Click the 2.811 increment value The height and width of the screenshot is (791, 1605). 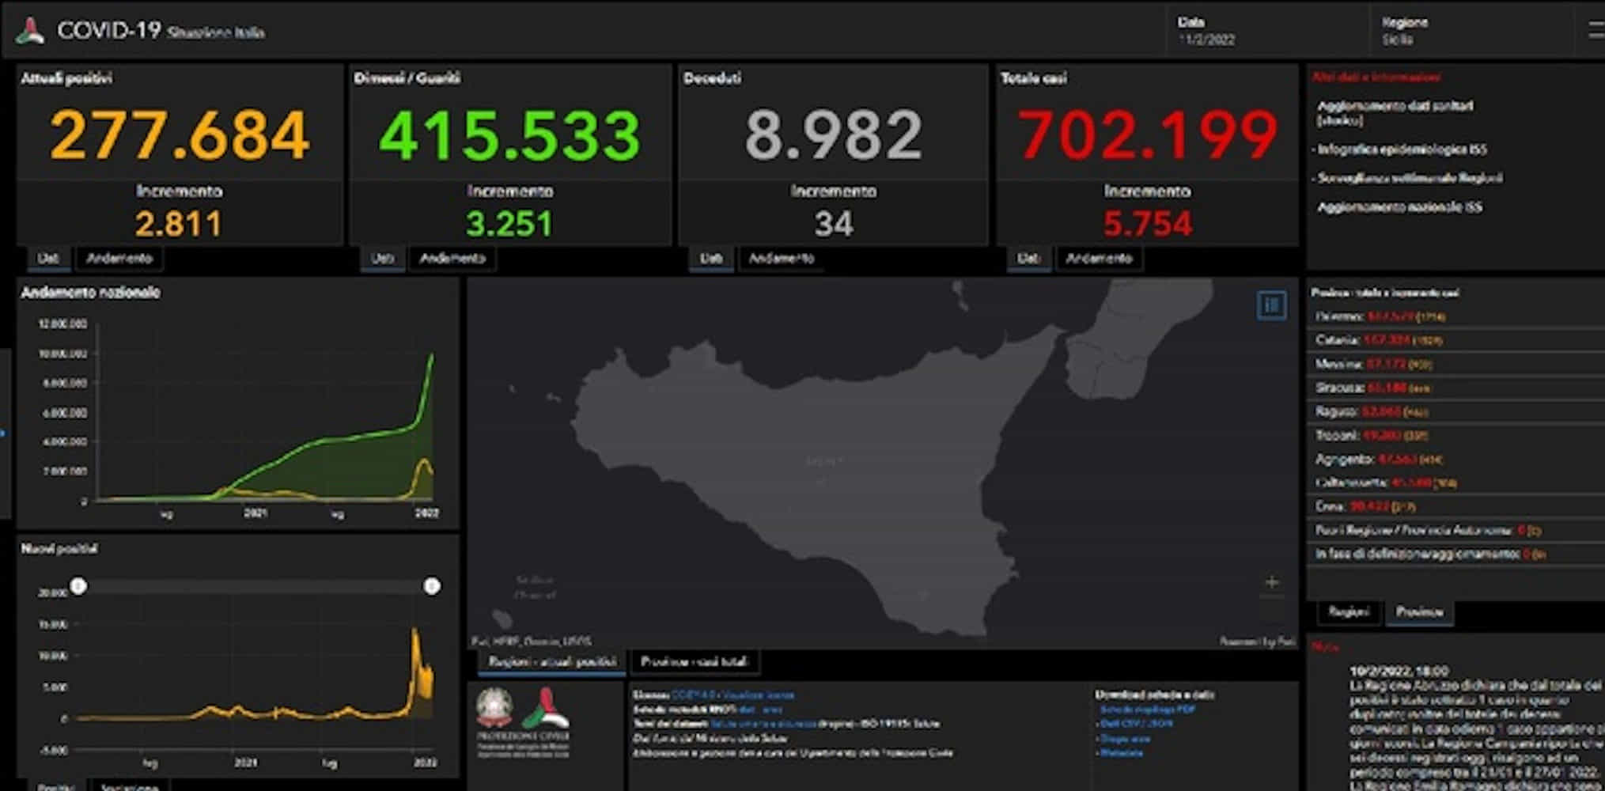179,224
